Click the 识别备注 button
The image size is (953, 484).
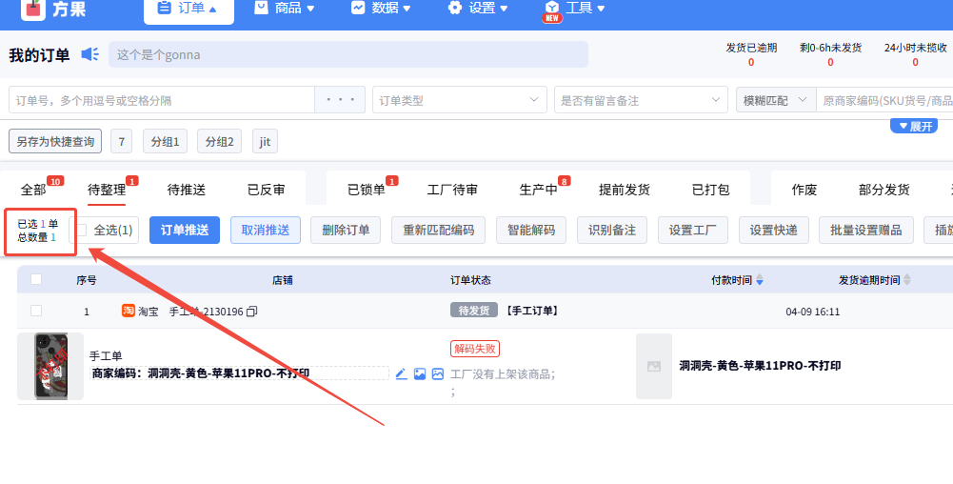point(612,230)
